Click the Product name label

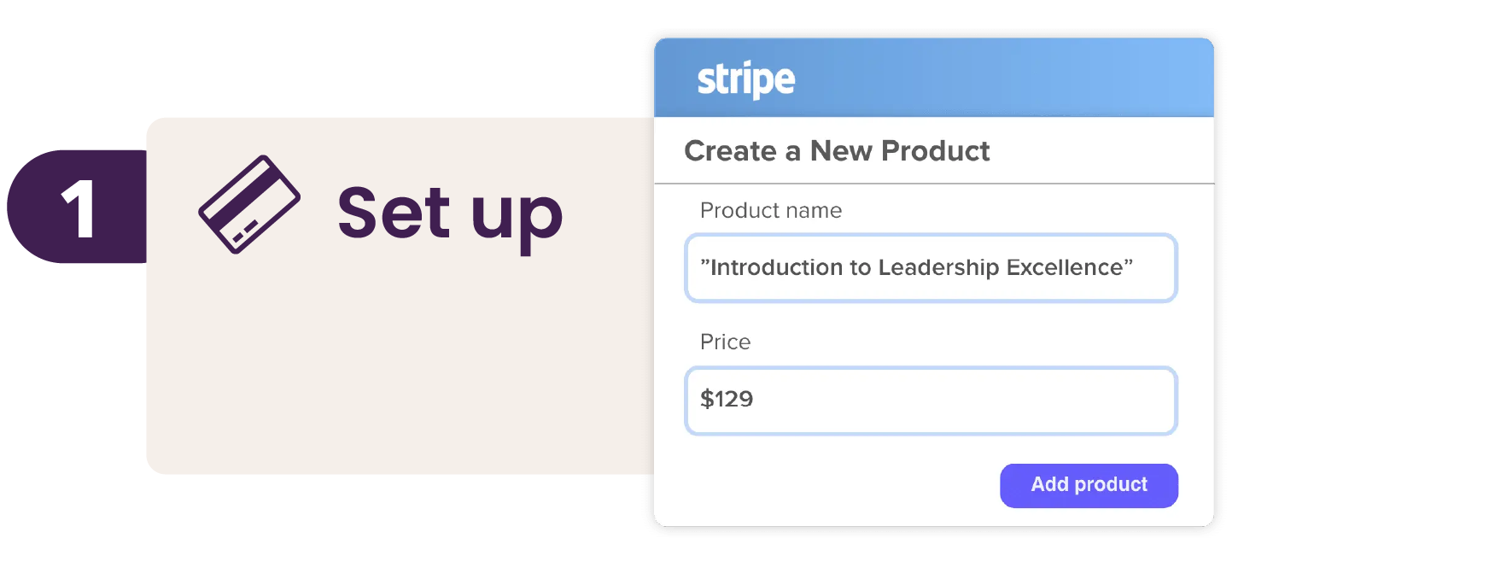(770, 210)
